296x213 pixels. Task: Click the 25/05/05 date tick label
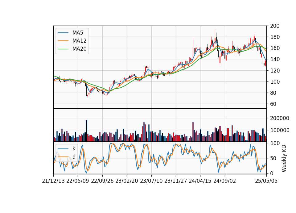click(x=266, y=181)
